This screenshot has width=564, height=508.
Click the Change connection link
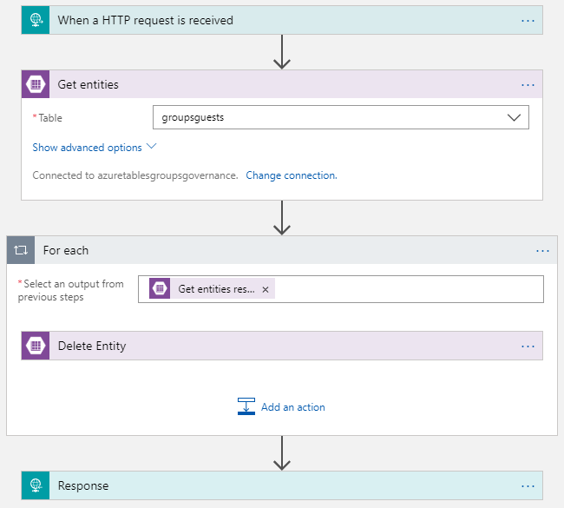(291, 175)
